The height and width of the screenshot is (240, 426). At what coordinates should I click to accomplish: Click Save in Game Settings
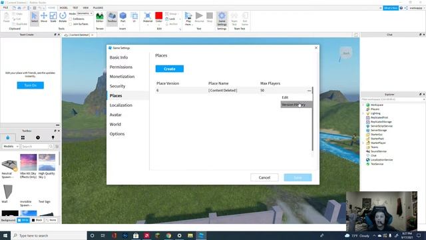click(298, 177)
